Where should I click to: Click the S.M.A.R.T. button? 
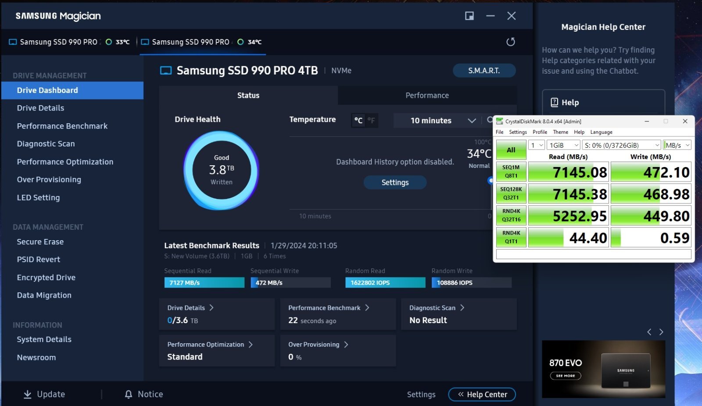point(484,71)
